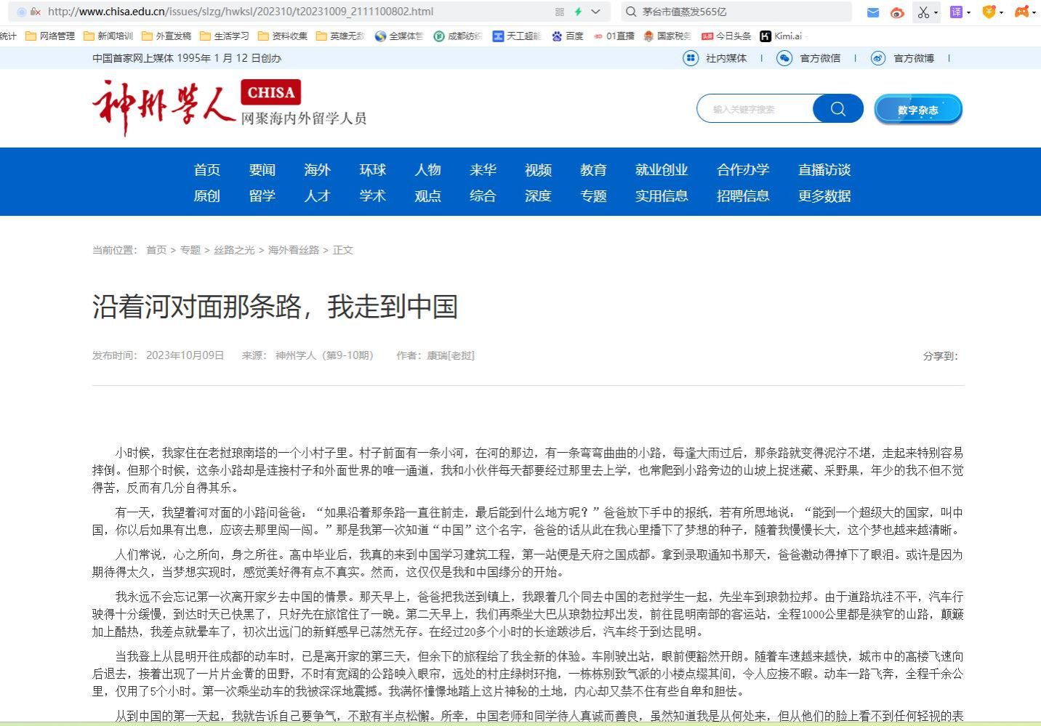This screenshot has width=1041, height=726.
Task: Open the 视频 navigation menu item
Action: [x=538, y=170]
